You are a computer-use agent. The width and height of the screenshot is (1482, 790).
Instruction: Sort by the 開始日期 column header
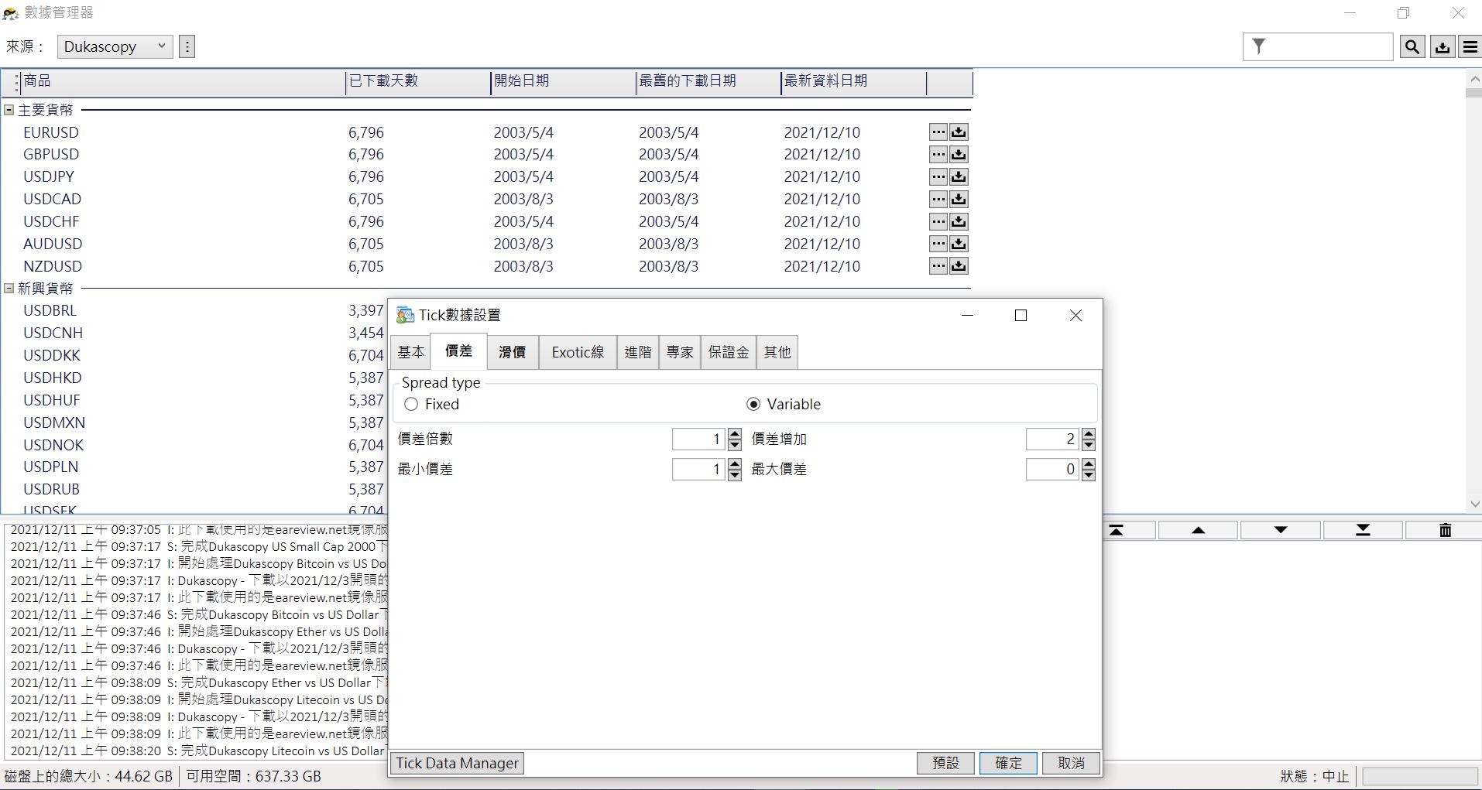[563, 81]
